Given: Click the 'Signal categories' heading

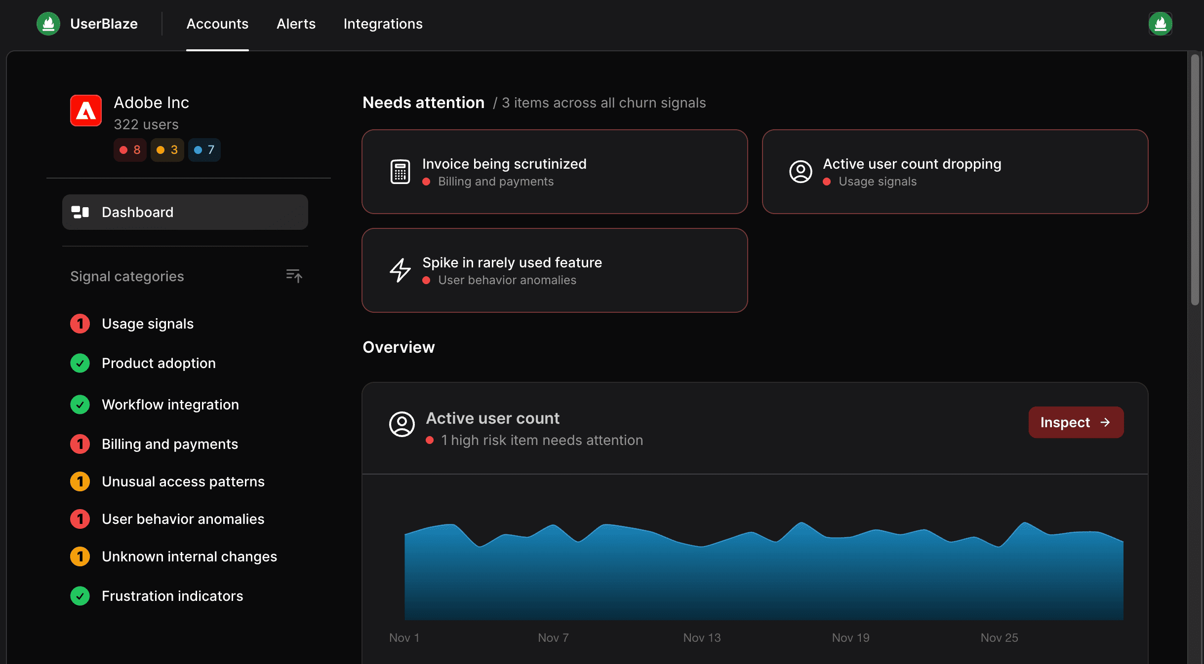Looking at the screenshot, I should (127, 276).
